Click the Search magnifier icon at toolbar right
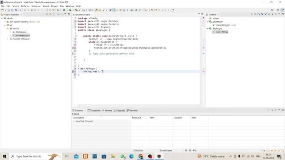This screenshot has height=160, width=285. (x=272, y=10)
